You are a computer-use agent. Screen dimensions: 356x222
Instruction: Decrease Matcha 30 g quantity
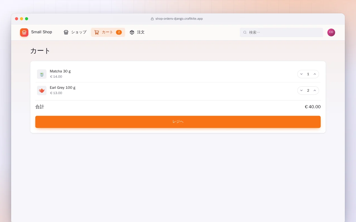pos(301,74)
